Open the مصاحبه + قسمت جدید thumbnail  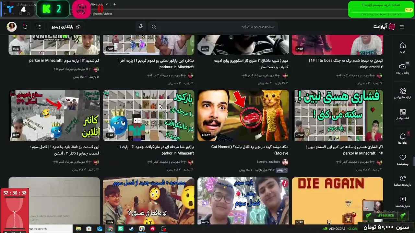pyautogui.click(x=148, y=201)
